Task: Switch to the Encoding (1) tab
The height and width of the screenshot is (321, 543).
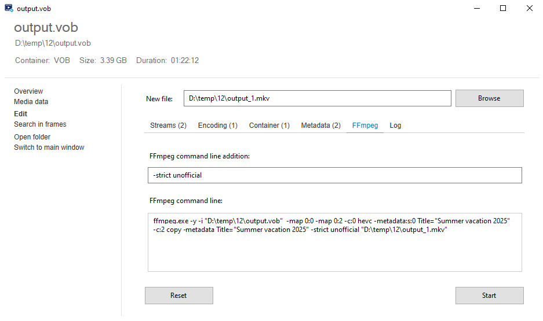Action: tap(218, 126)
